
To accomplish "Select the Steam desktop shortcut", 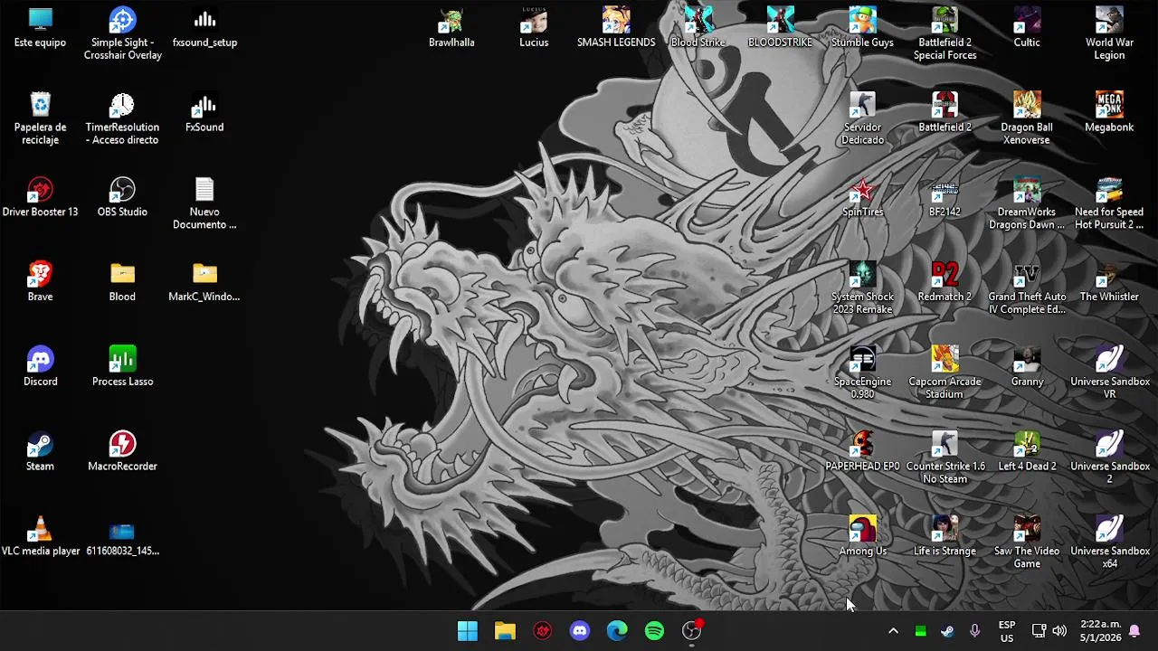I will coord(40,452).
